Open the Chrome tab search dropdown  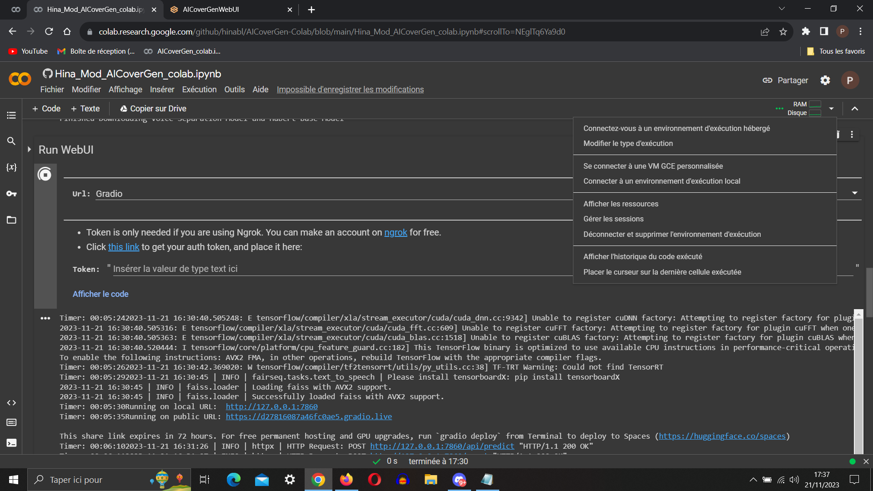[x=782, y=9]
